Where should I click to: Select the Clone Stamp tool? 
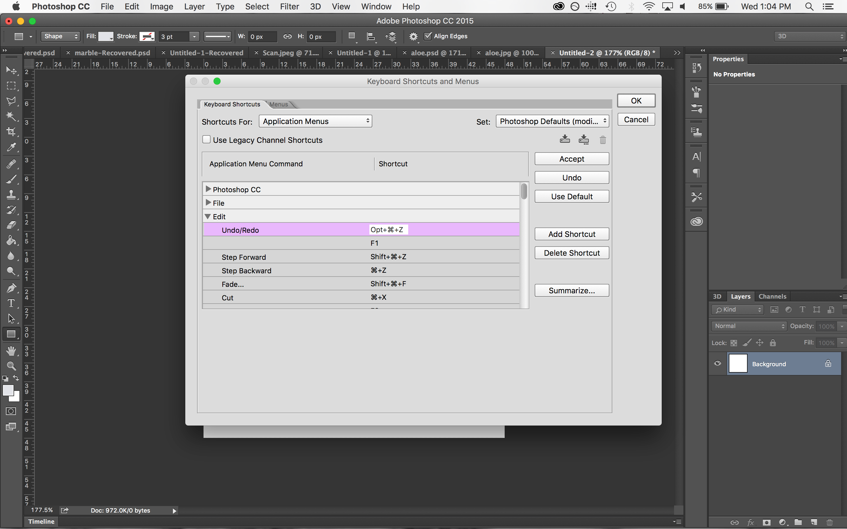click(11, 195)
